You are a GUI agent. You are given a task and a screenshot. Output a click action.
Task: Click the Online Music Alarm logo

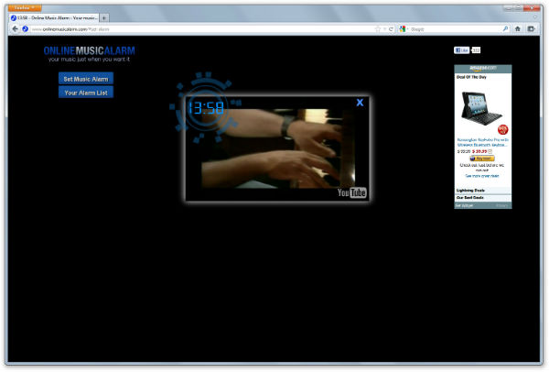[90, 54]
